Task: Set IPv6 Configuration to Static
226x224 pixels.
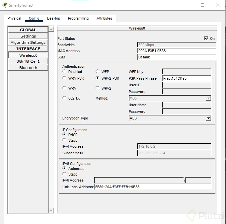Action: coord(64,174)
